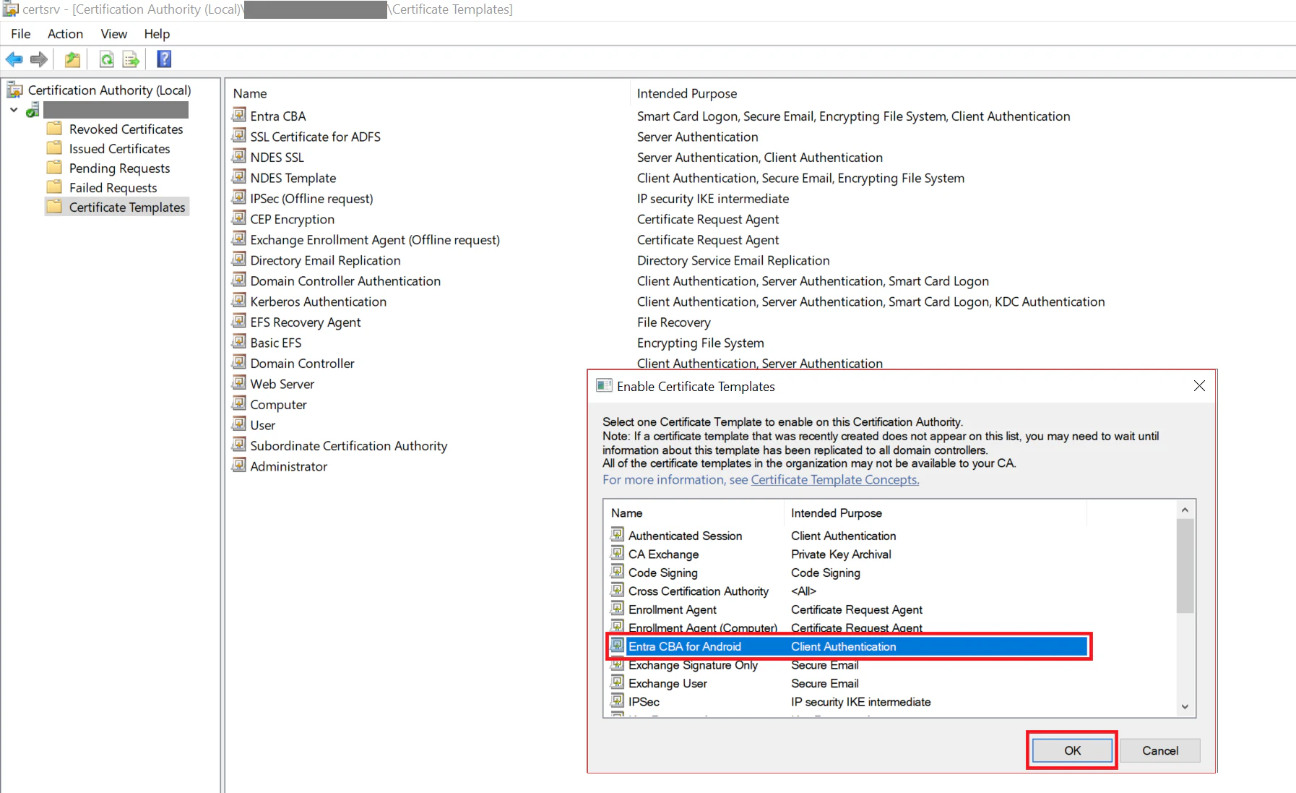Select the NDES Template row
Viewport: 1296px width, 793px height.
tap(293, 178)
